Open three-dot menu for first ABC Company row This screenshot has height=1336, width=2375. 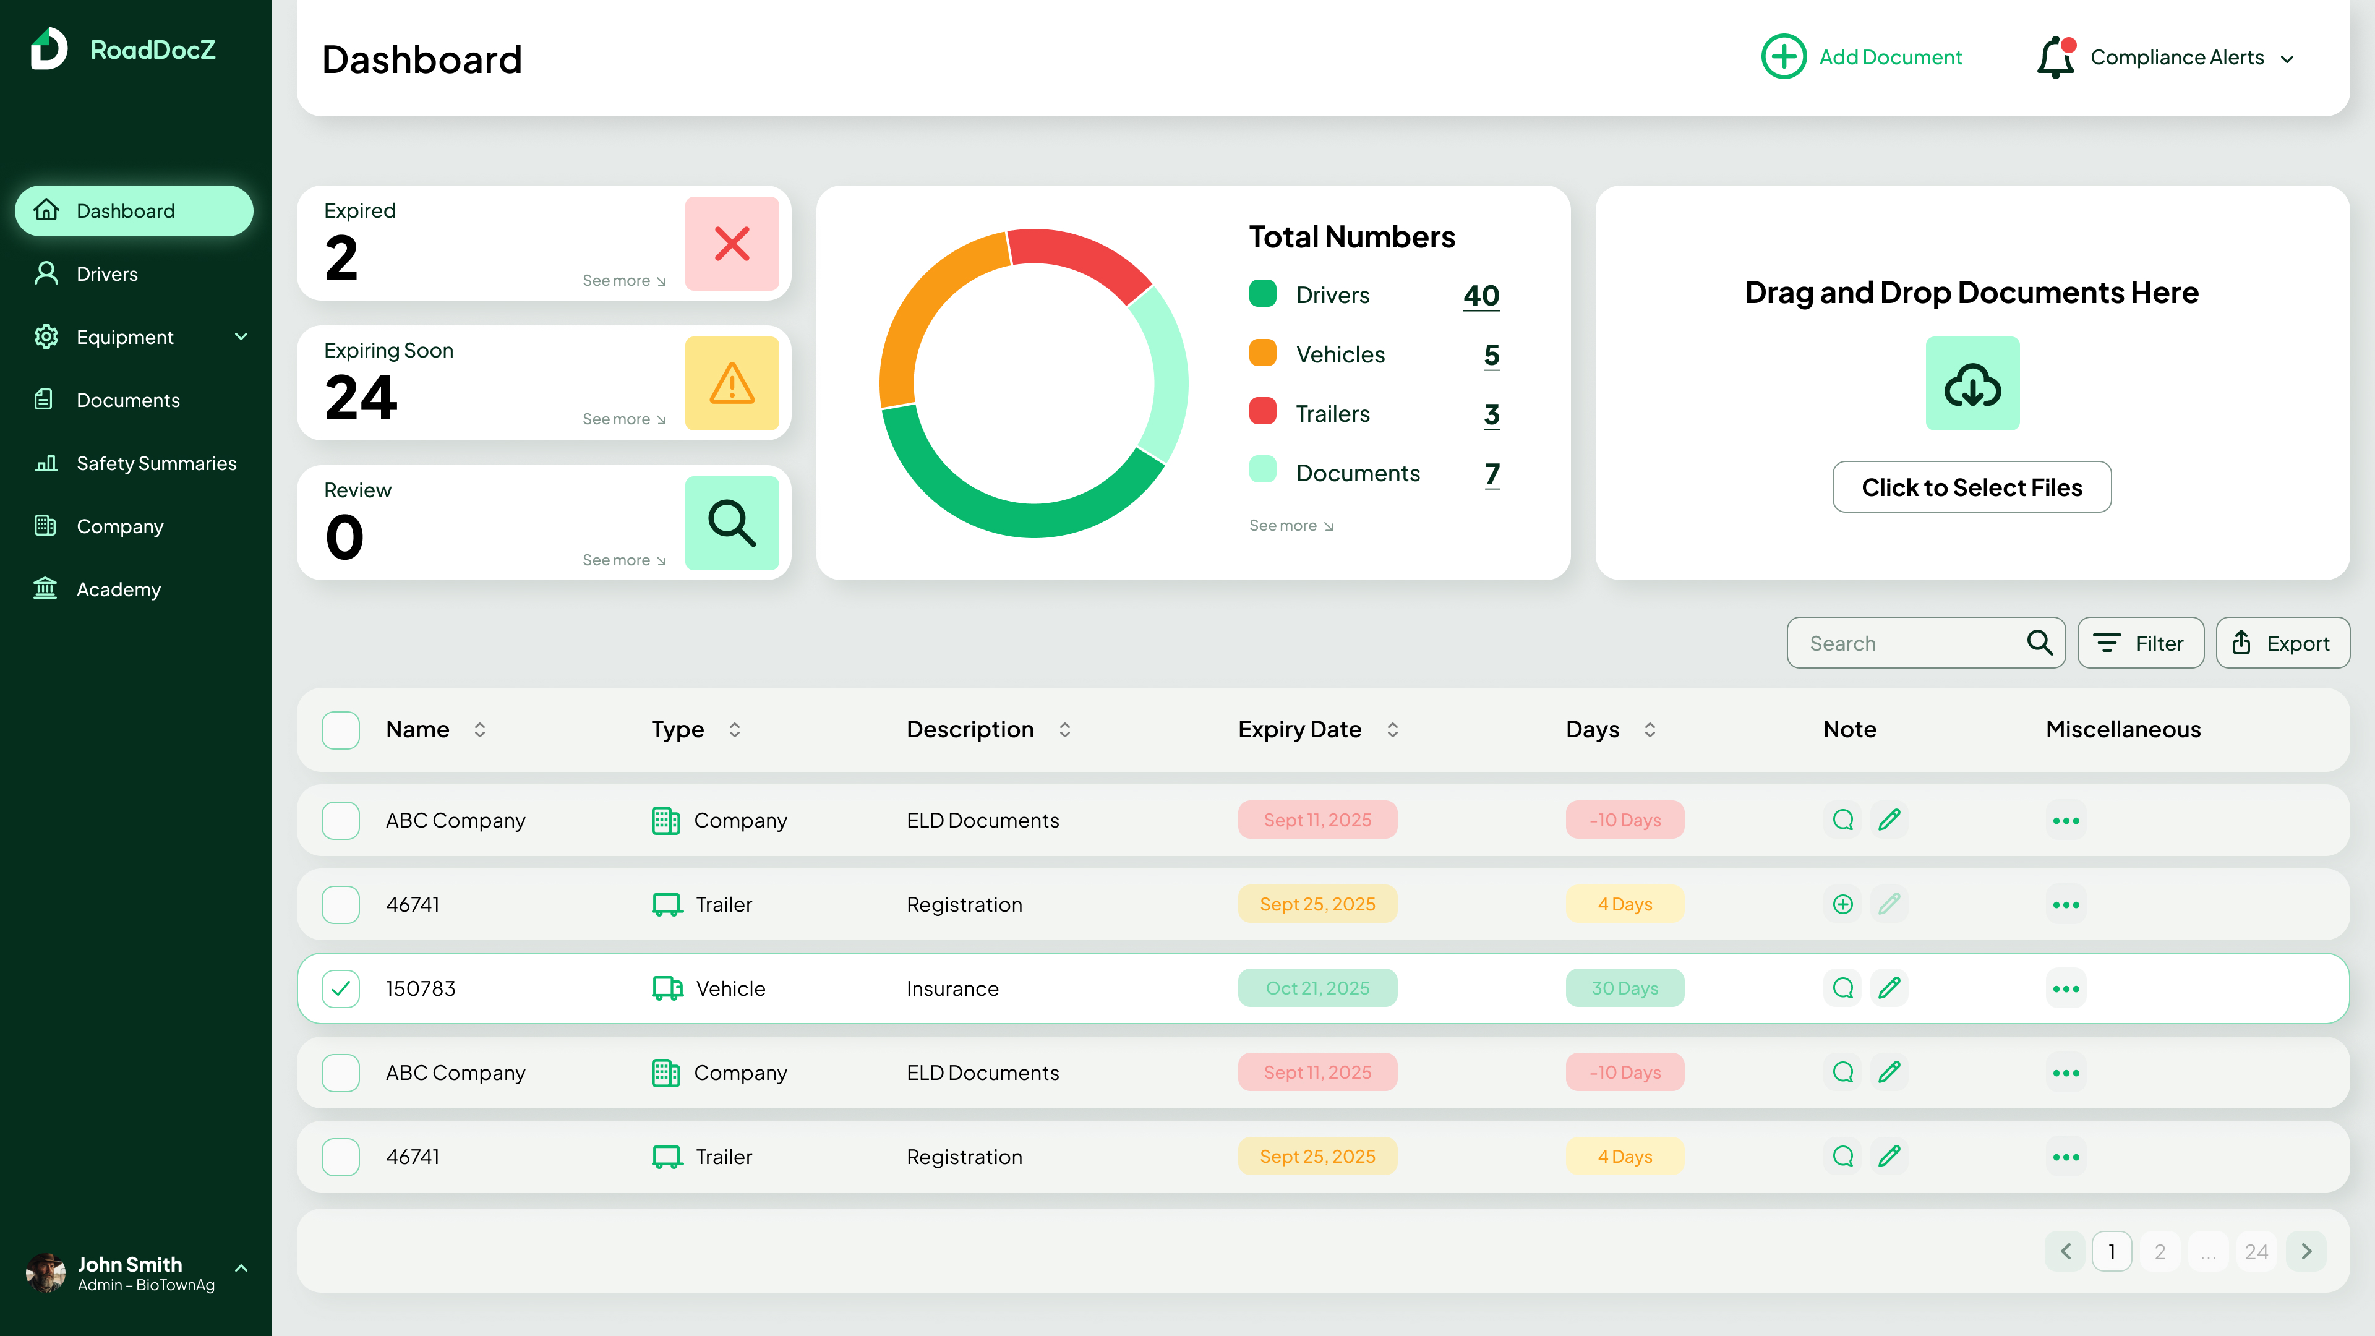pos(2065,821)
